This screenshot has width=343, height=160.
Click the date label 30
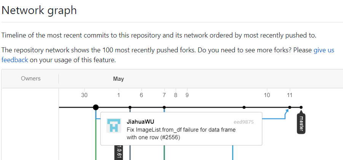click(84, 95)
